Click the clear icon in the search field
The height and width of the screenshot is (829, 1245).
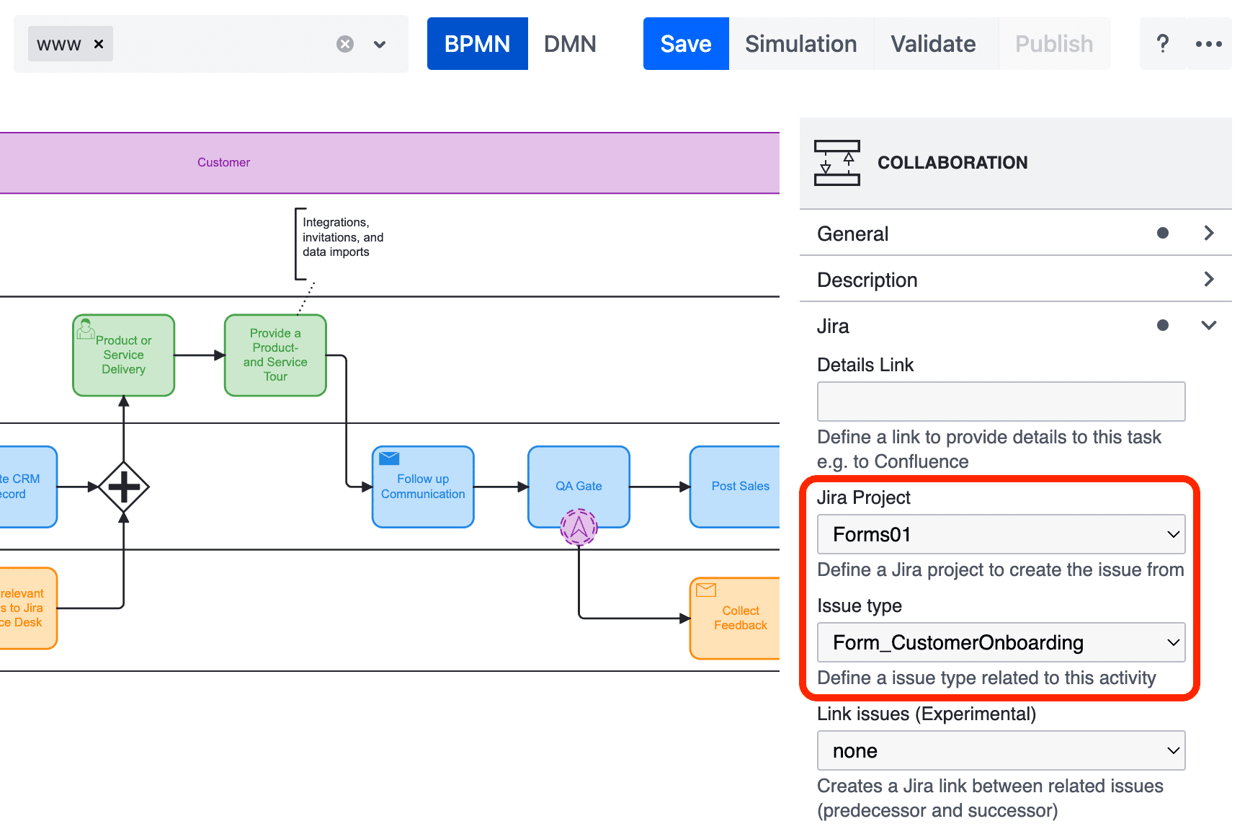[x=344, y=43]
